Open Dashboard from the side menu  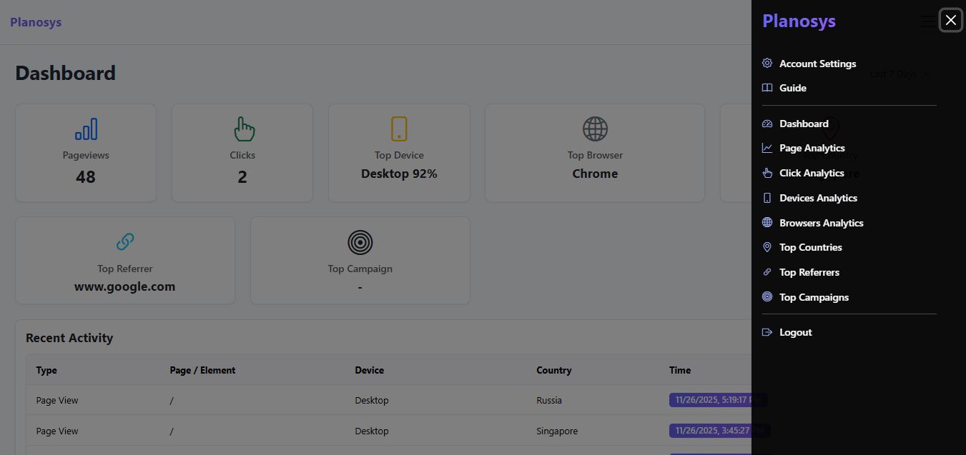click(x=804, y=123)
